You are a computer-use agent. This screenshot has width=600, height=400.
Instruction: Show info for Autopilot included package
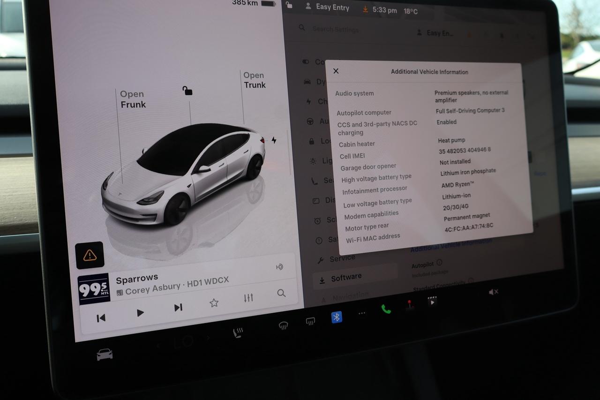[439, 263]
